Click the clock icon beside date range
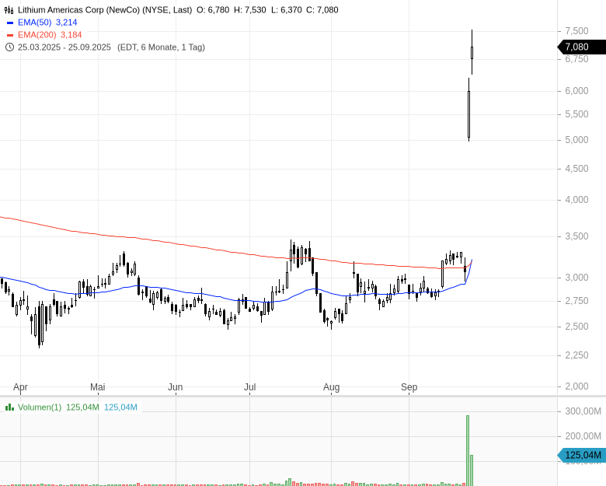The image size is (606, 486). pyautogui.click(x=9, y=47)
